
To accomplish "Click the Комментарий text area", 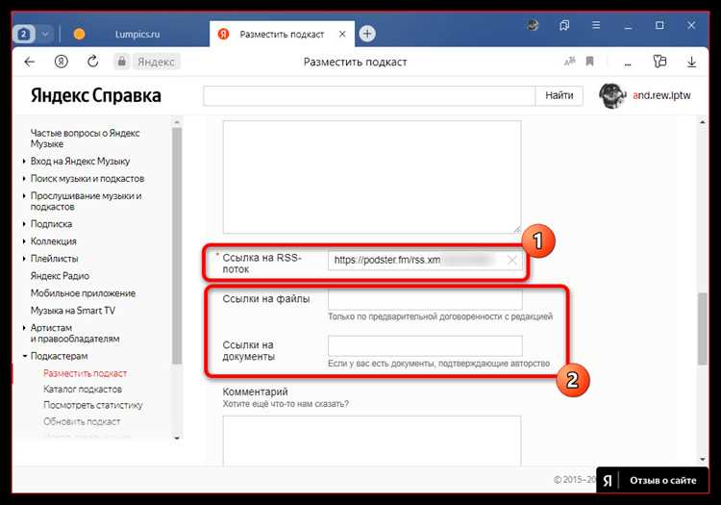I will [372, 441].
